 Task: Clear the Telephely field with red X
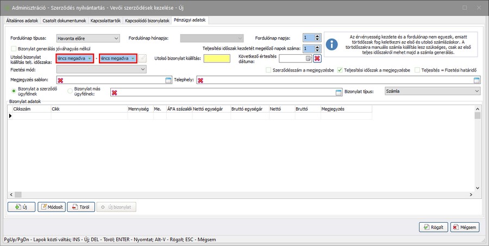click(200, 80)
